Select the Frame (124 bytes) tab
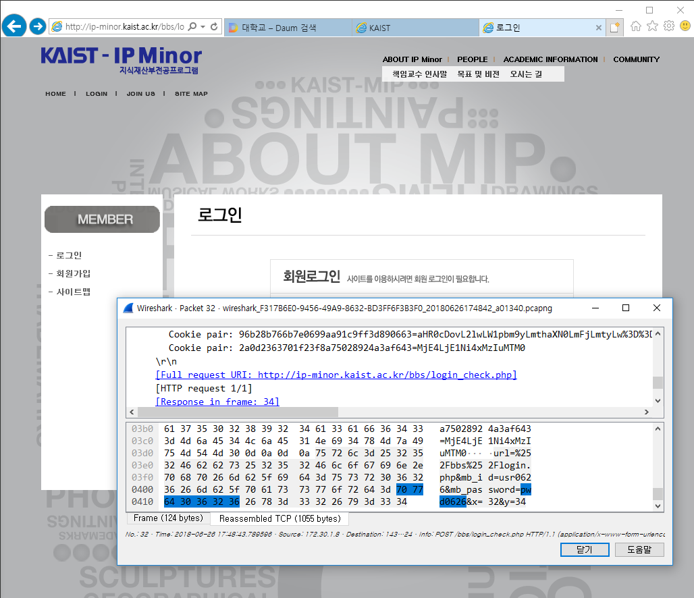Screen dimensions: 694x598 click(x=168, y=518)
